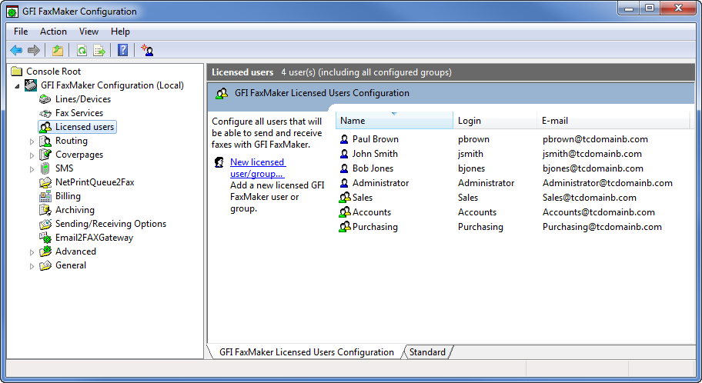702x383 pixels.
Task: Open the Help menu
Action: (120, 32)
